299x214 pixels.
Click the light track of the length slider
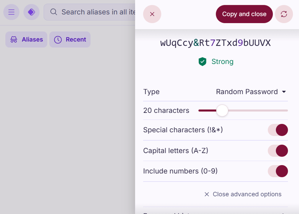(258, 111)
